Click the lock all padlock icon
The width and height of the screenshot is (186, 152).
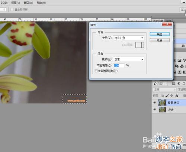point(177,96)
